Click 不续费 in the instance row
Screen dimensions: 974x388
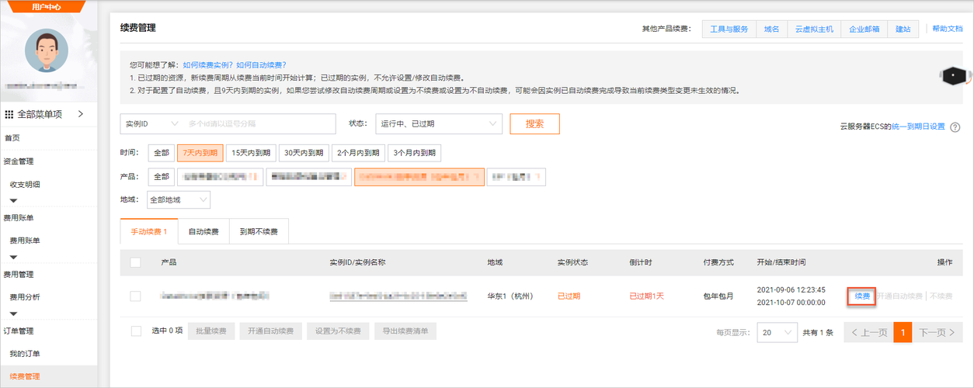(x=941, y=296)
